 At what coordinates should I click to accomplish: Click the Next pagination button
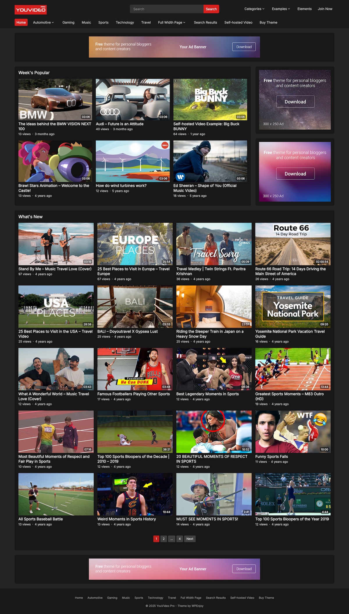(190, 539)
